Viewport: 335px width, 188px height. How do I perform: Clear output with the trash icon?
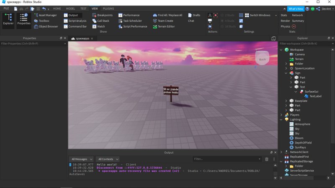pos(267,159)
